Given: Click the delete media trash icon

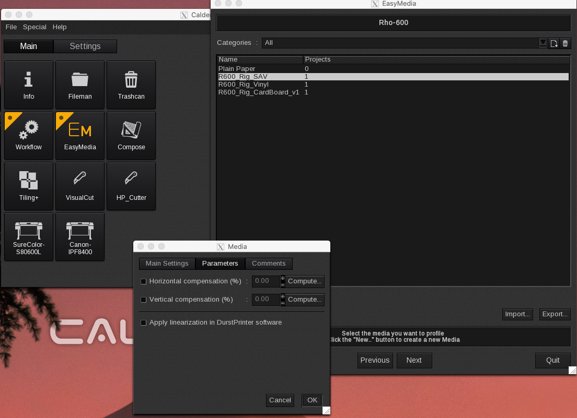Looking at the screenshot, I should click(x=565, y=43).
